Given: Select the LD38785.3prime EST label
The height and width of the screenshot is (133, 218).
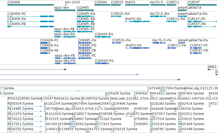Looking at the screenshot, I should (163, 129).
